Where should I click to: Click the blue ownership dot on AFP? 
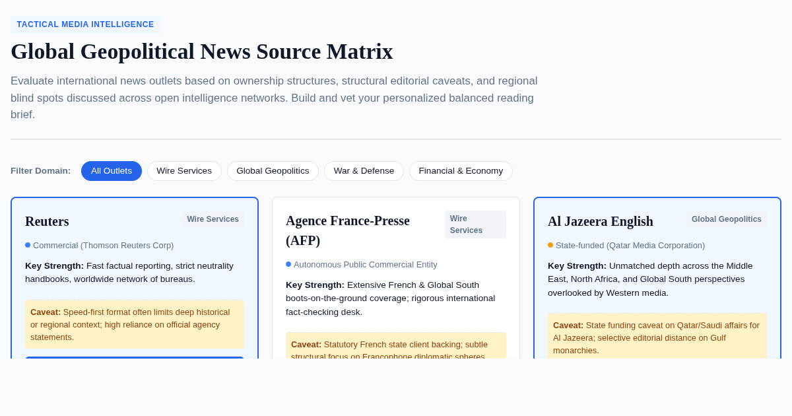click(x=288, y=264)
